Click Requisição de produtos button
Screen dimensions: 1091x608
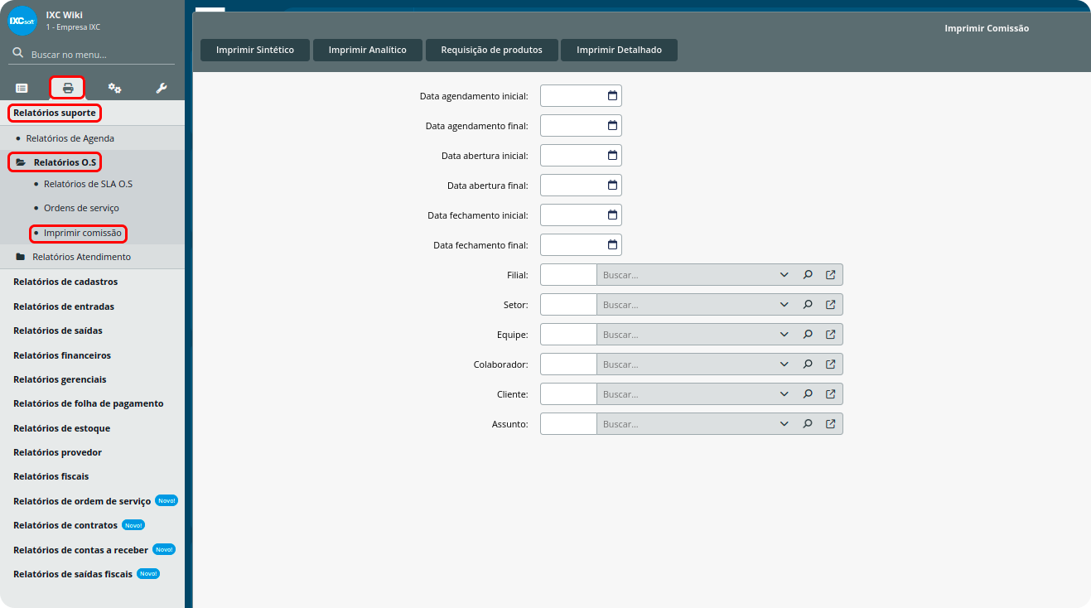pyautogui.click(x=491, y=50)
